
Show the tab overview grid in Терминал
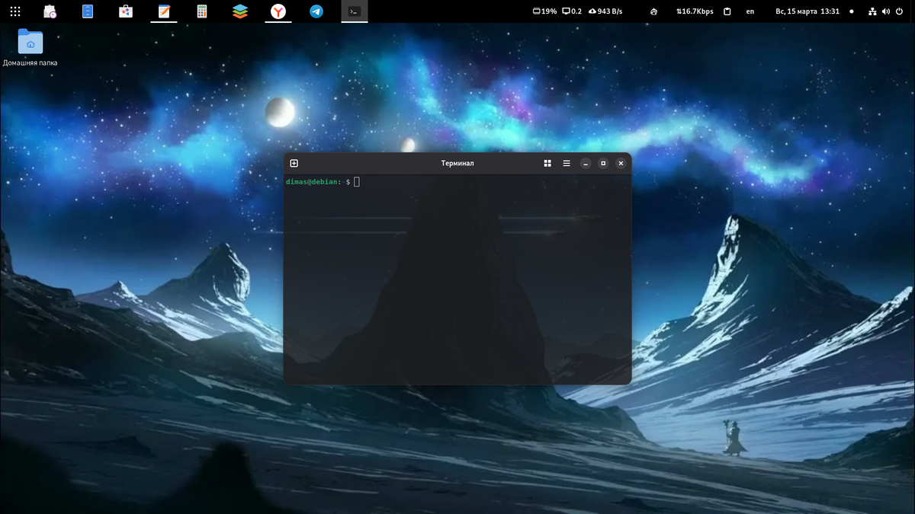coord(547,163)
